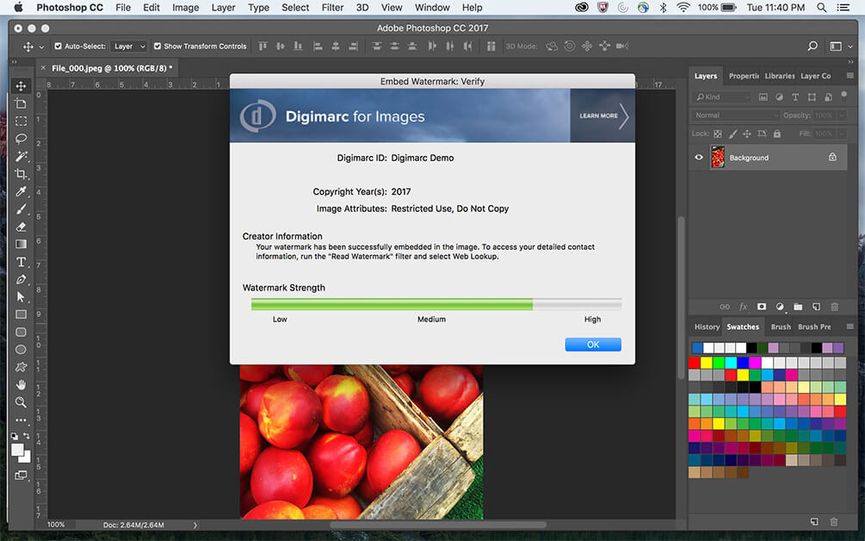Add a layer mask
This screenshot has height=541, width=865.
pyautogui.click(x=762, y=307)
